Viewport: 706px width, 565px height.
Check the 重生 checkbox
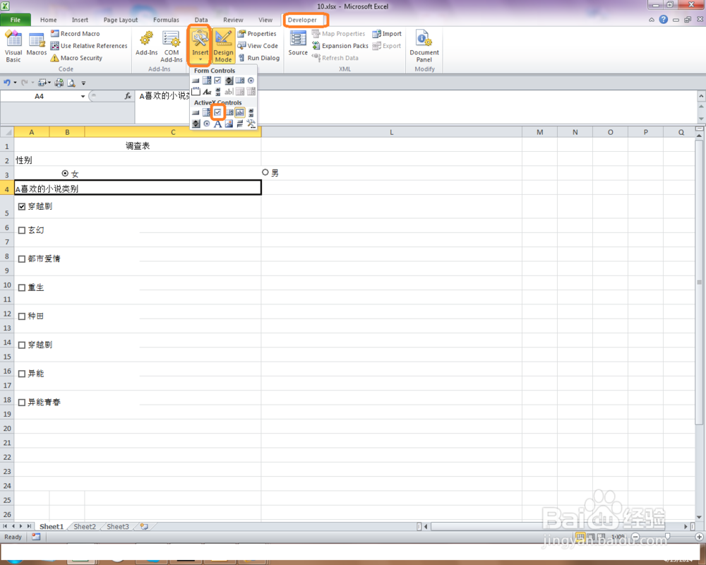point(22,287)
